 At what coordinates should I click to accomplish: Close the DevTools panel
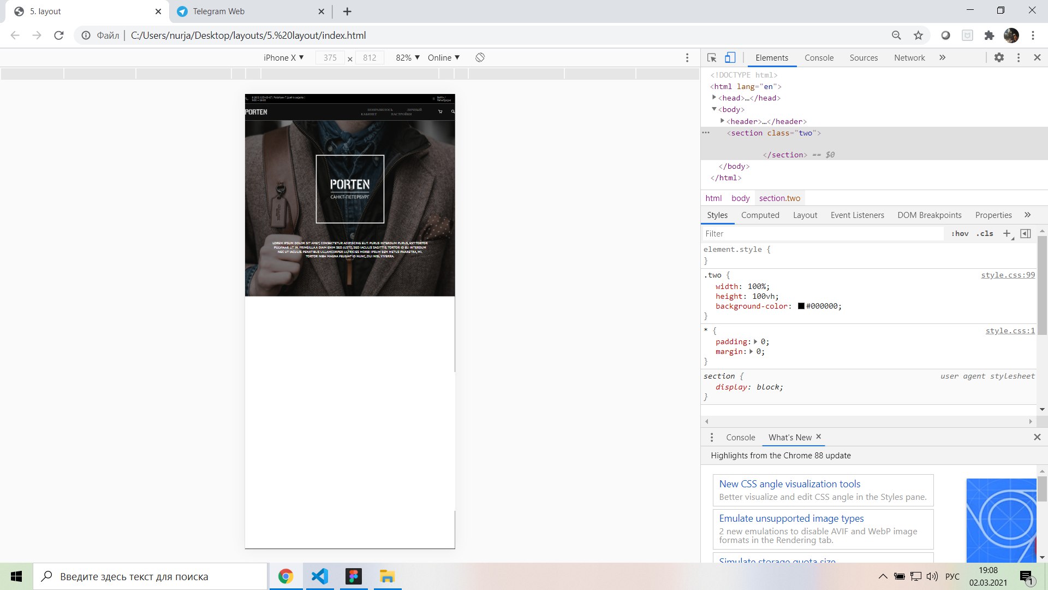click(x=1037, y=57)
